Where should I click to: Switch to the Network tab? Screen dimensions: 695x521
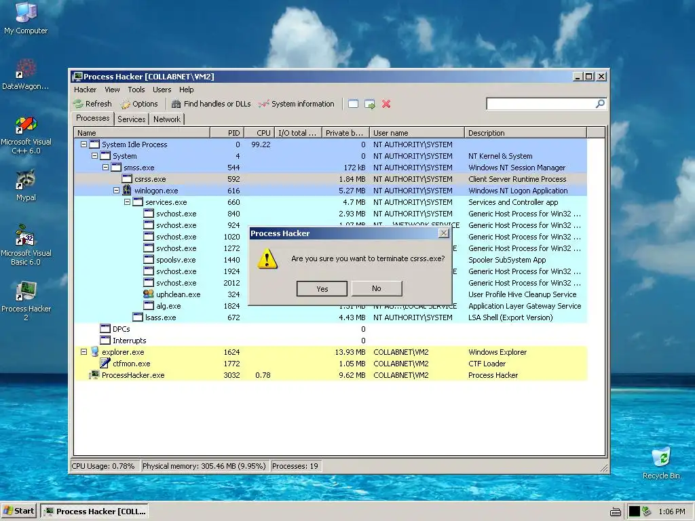coord(167,119)
